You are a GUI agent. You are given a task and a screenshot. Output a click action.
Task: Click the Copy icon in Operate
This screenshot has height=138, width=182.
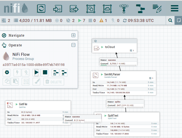point(7,82)
